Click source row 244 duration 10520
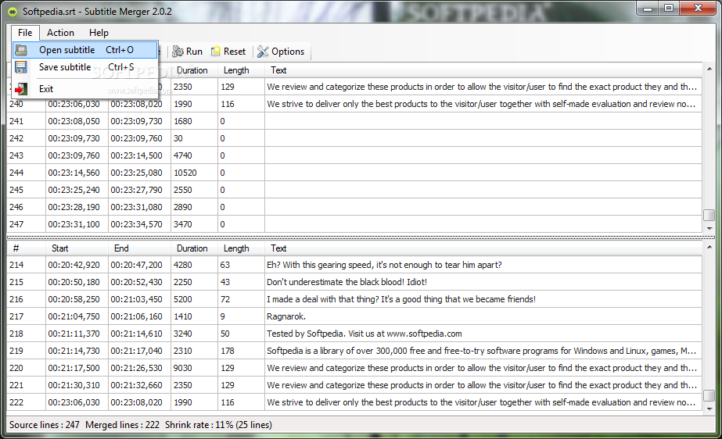The width and height of the screenshot is (722, 439). pos(185,173)
